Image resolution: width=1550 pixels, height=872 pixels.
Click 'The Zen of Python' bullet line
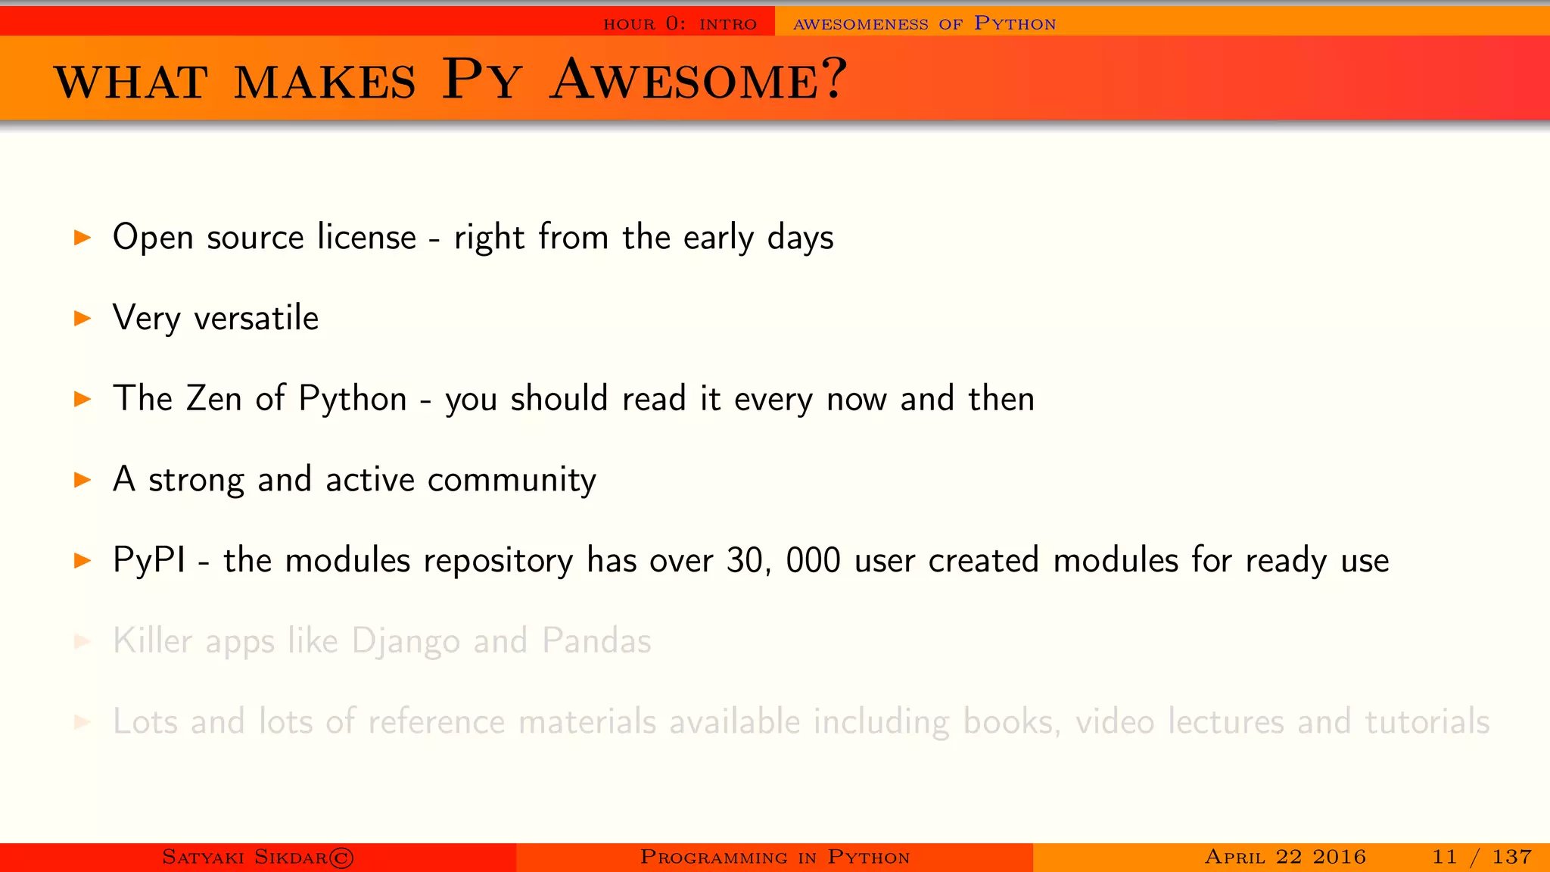574,399
